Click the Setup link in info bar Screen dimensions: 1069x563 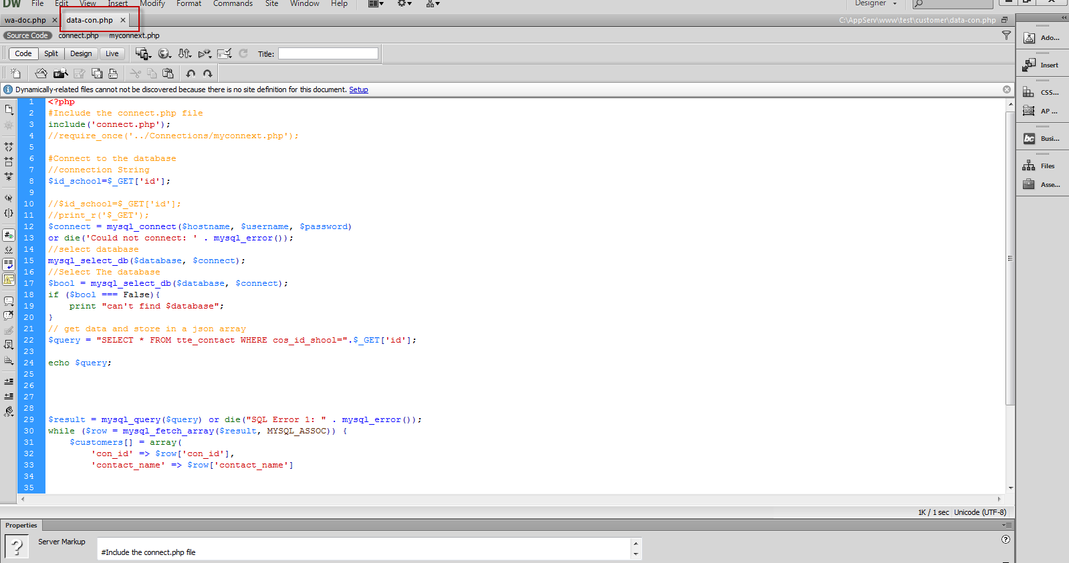[x=358, y=89]
